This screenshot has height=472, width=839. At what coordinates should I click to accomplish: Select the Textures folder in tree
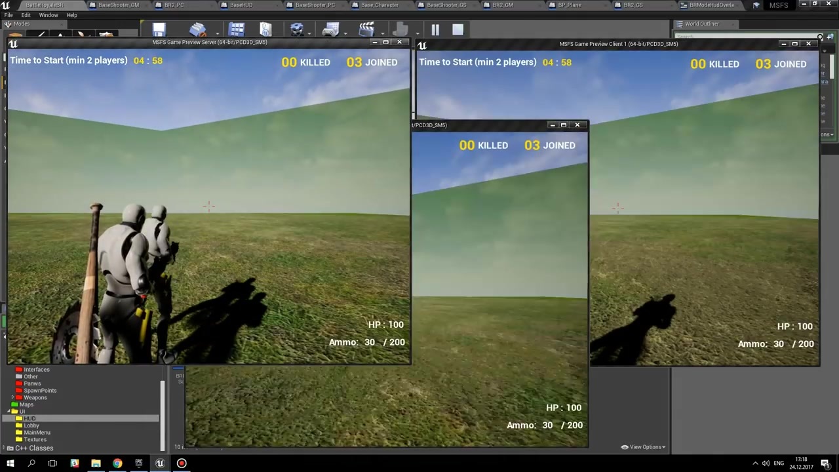[35, 440]
